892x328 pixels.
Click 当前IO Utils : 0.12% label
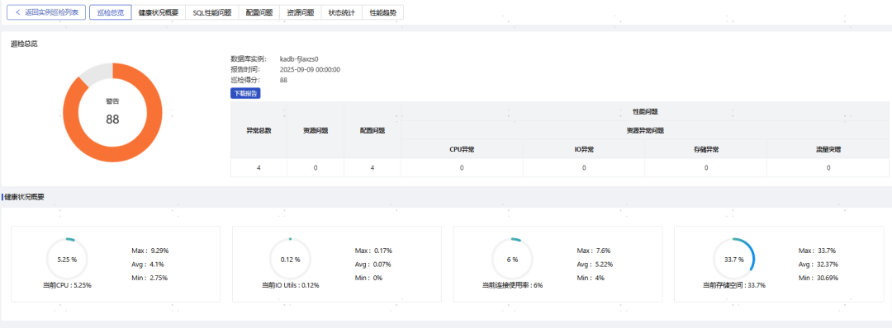point(290,285)
